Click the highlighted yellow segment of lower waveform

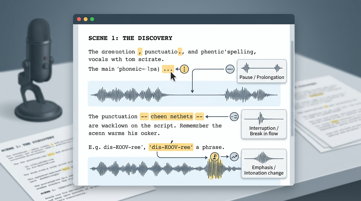(x=215, y=169)
